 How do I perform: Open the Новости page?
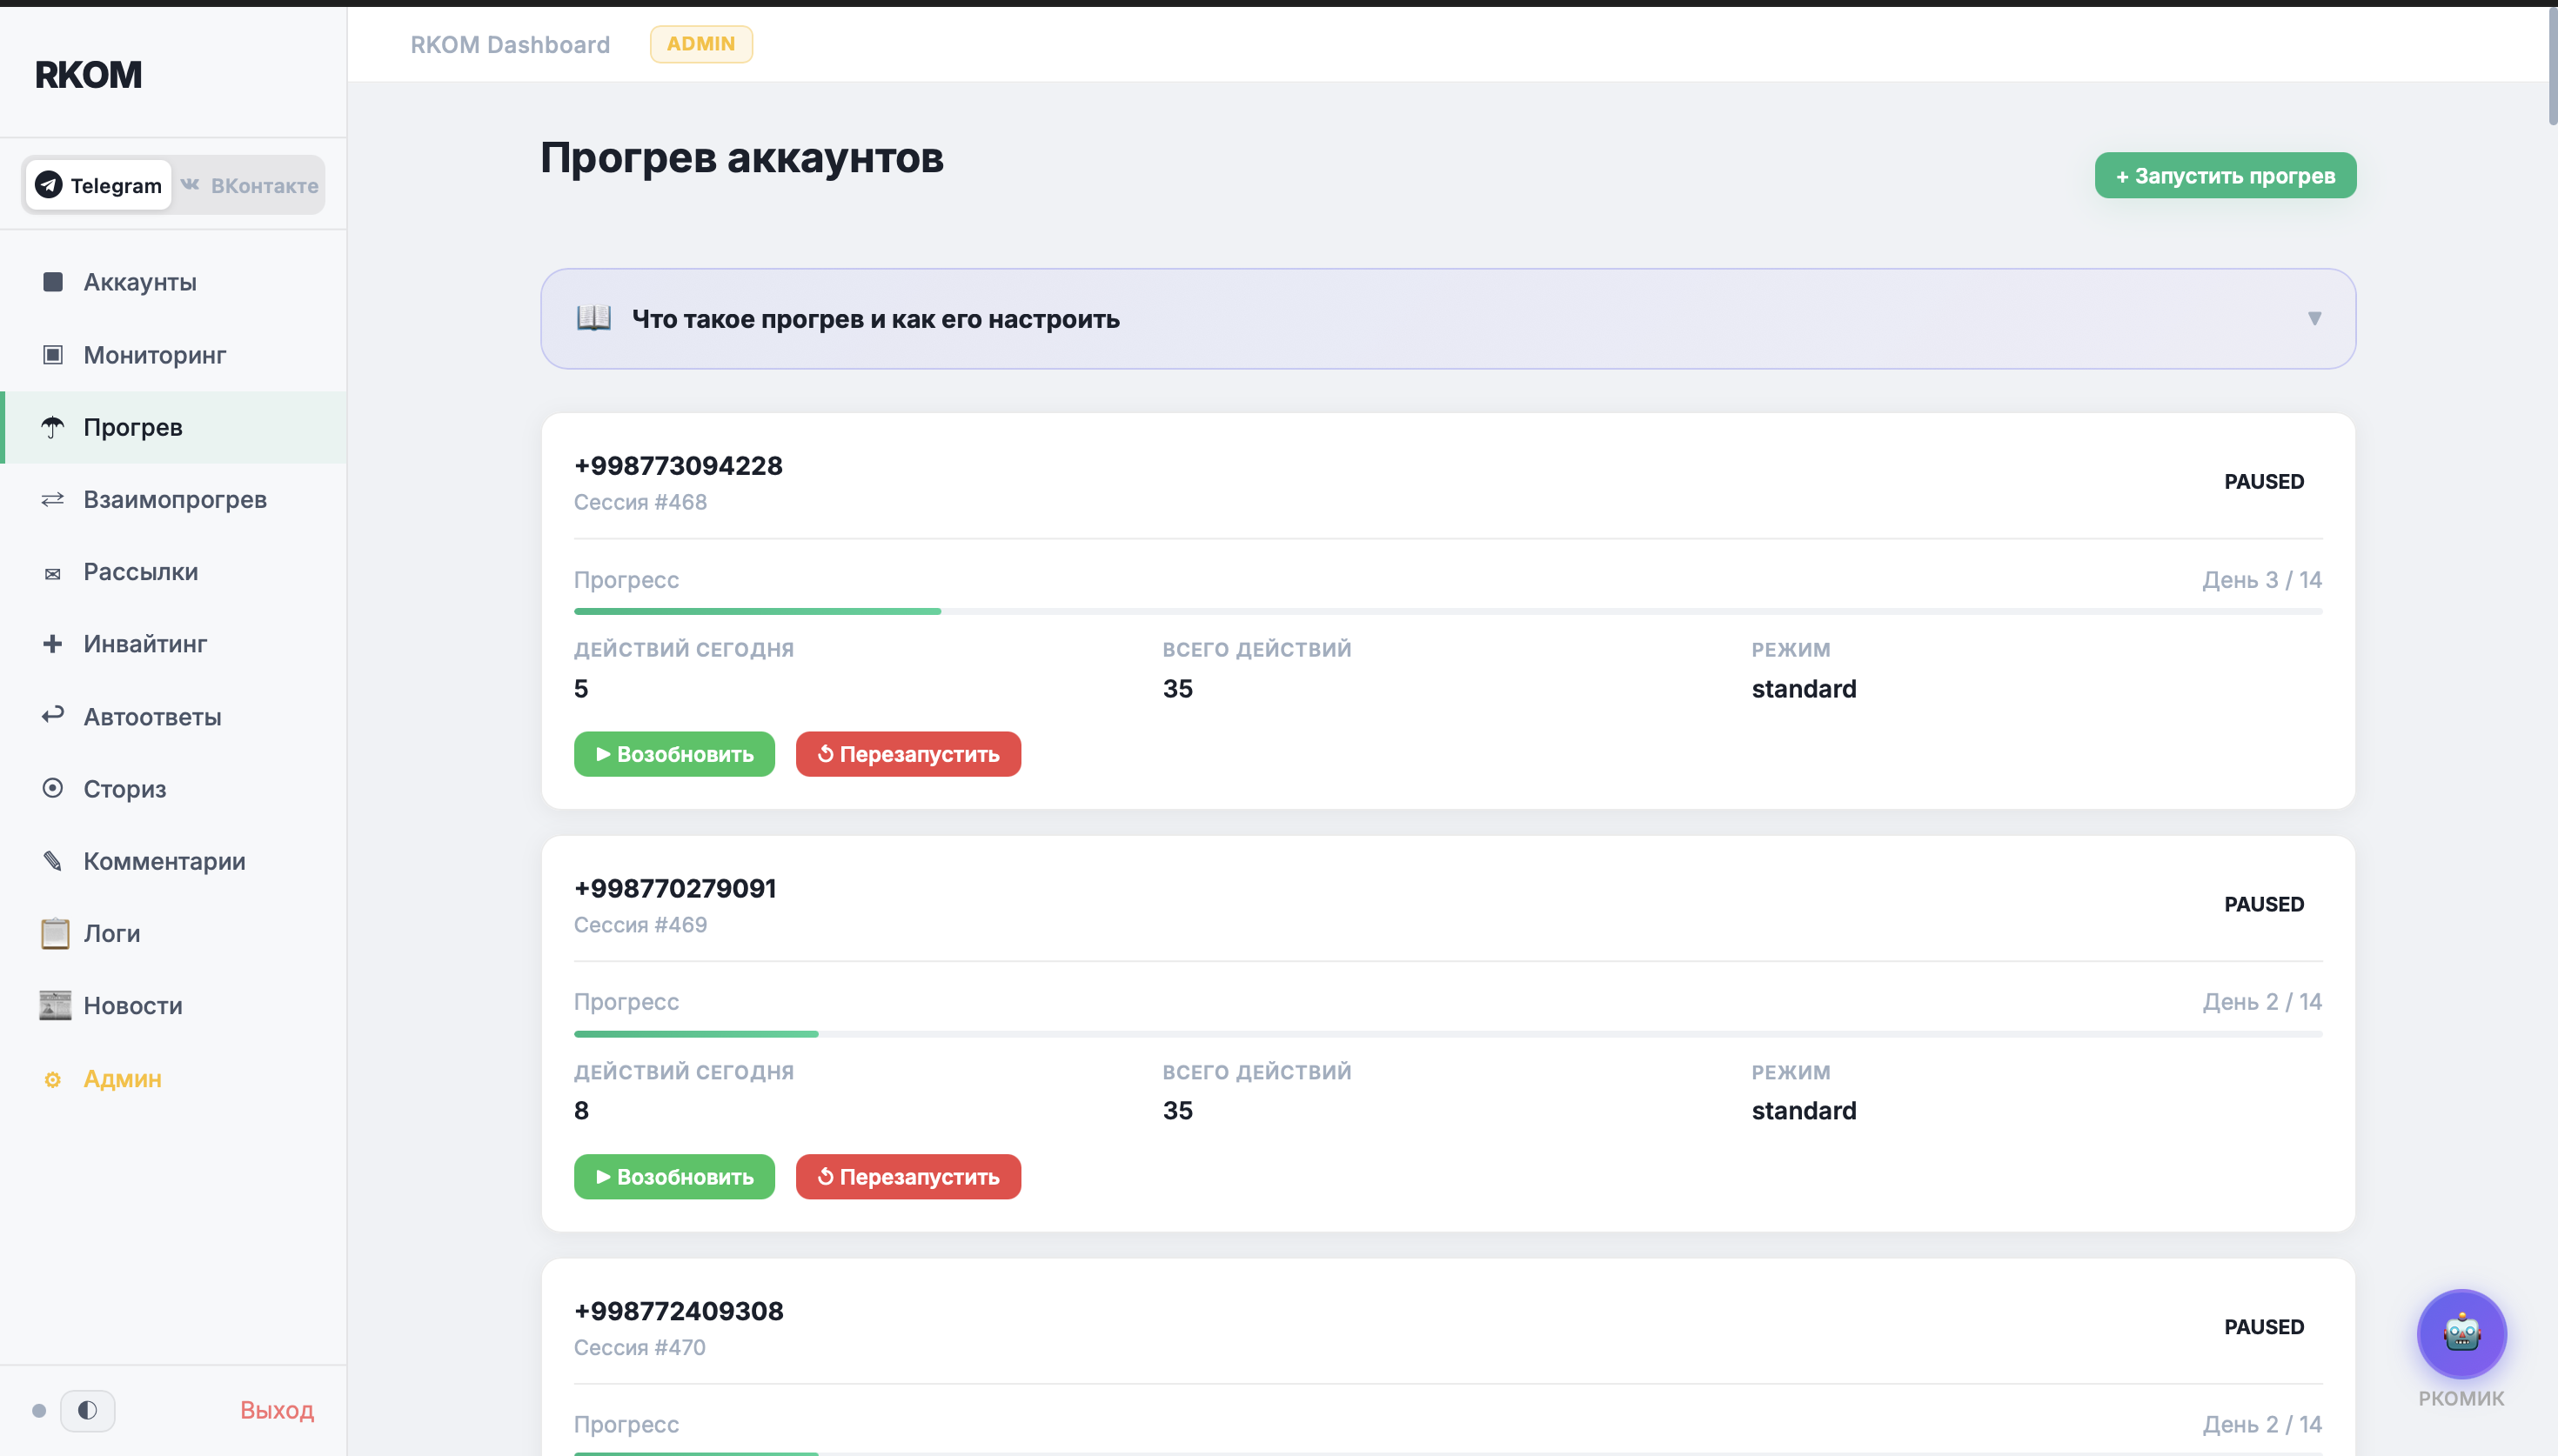click(174, 1005)
